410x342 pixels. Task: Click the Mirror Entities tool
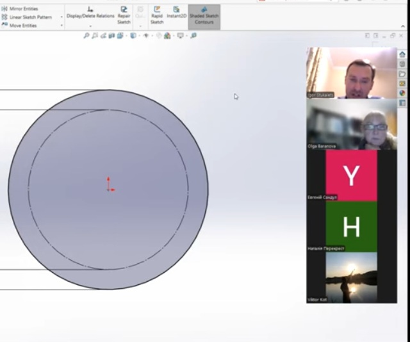pos(23,9)
